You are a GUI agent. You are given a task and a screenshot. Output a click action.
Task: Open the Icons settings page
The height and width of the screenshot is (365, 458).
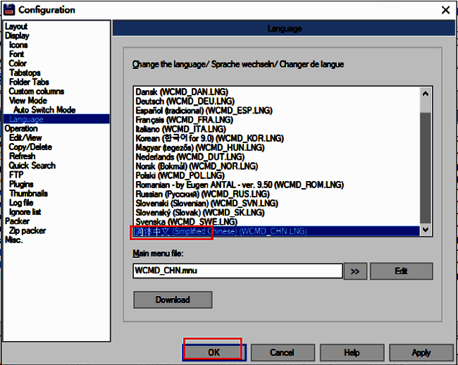(18, 45)
